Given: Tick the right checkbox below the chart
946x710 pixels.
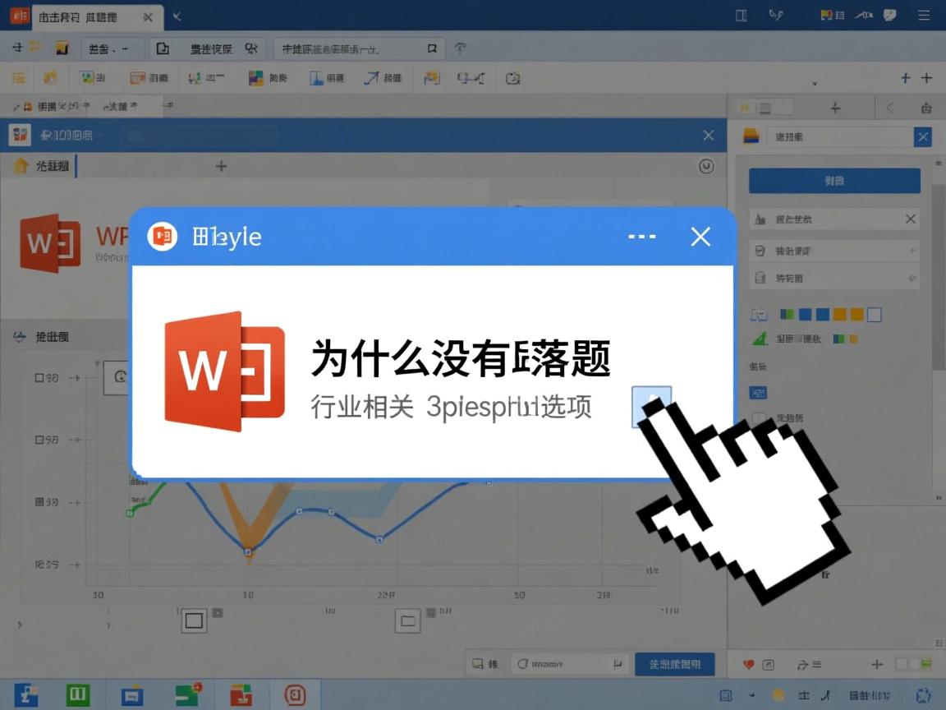Looking at the screenshot, I should point(407,620).
